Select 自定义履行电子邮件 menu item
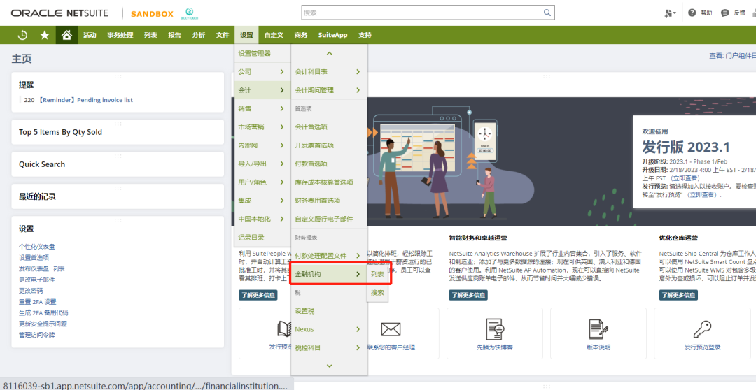Image resolution: width=756 pixels, height=390 pixels. point(329,219)
